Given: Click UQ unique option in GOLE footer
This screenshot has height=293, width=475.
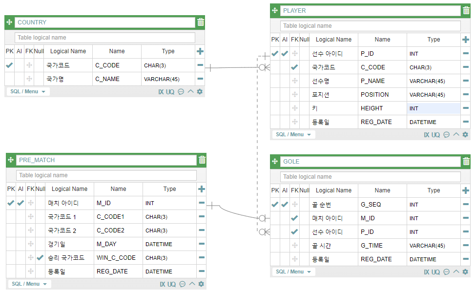Looking at the screenshot, I should 435,272.
